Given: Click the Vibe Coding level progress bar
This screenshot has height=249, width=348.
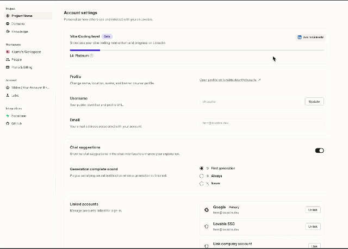Looking at the screenshot, I should [x=197, y=51].
